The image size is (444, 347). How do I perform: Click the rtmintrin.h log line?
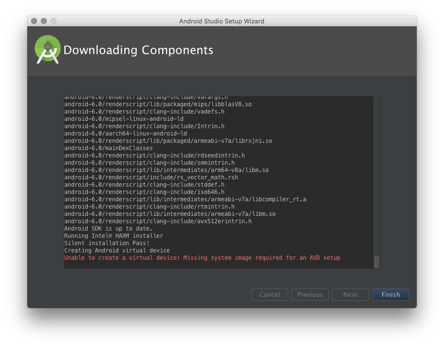click(x=149, y=206)
